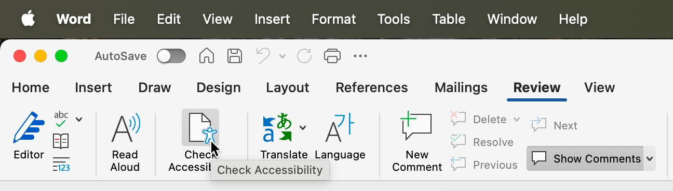
Task: Toggle the Show Comments button
Action: click(x=585, y=158)
